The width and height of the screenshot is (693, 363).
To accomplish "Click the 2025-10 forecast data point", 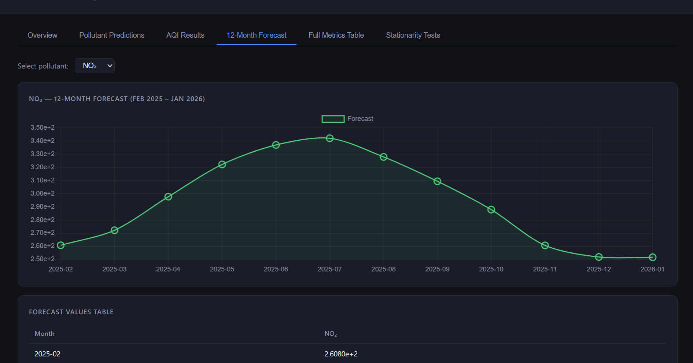I will (x=491, y=210).
